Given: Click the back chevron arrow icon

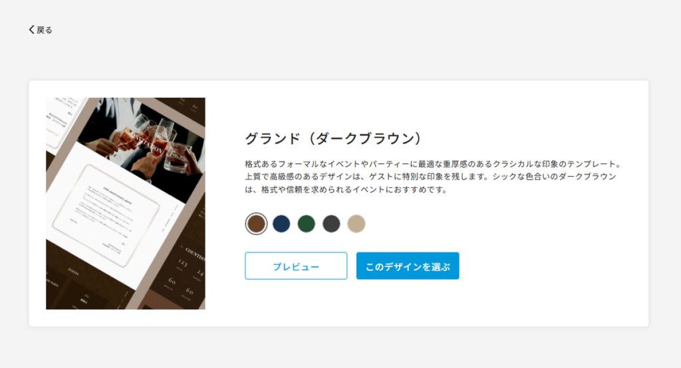Looking at the screenshot, I should (x=31, y=29).
